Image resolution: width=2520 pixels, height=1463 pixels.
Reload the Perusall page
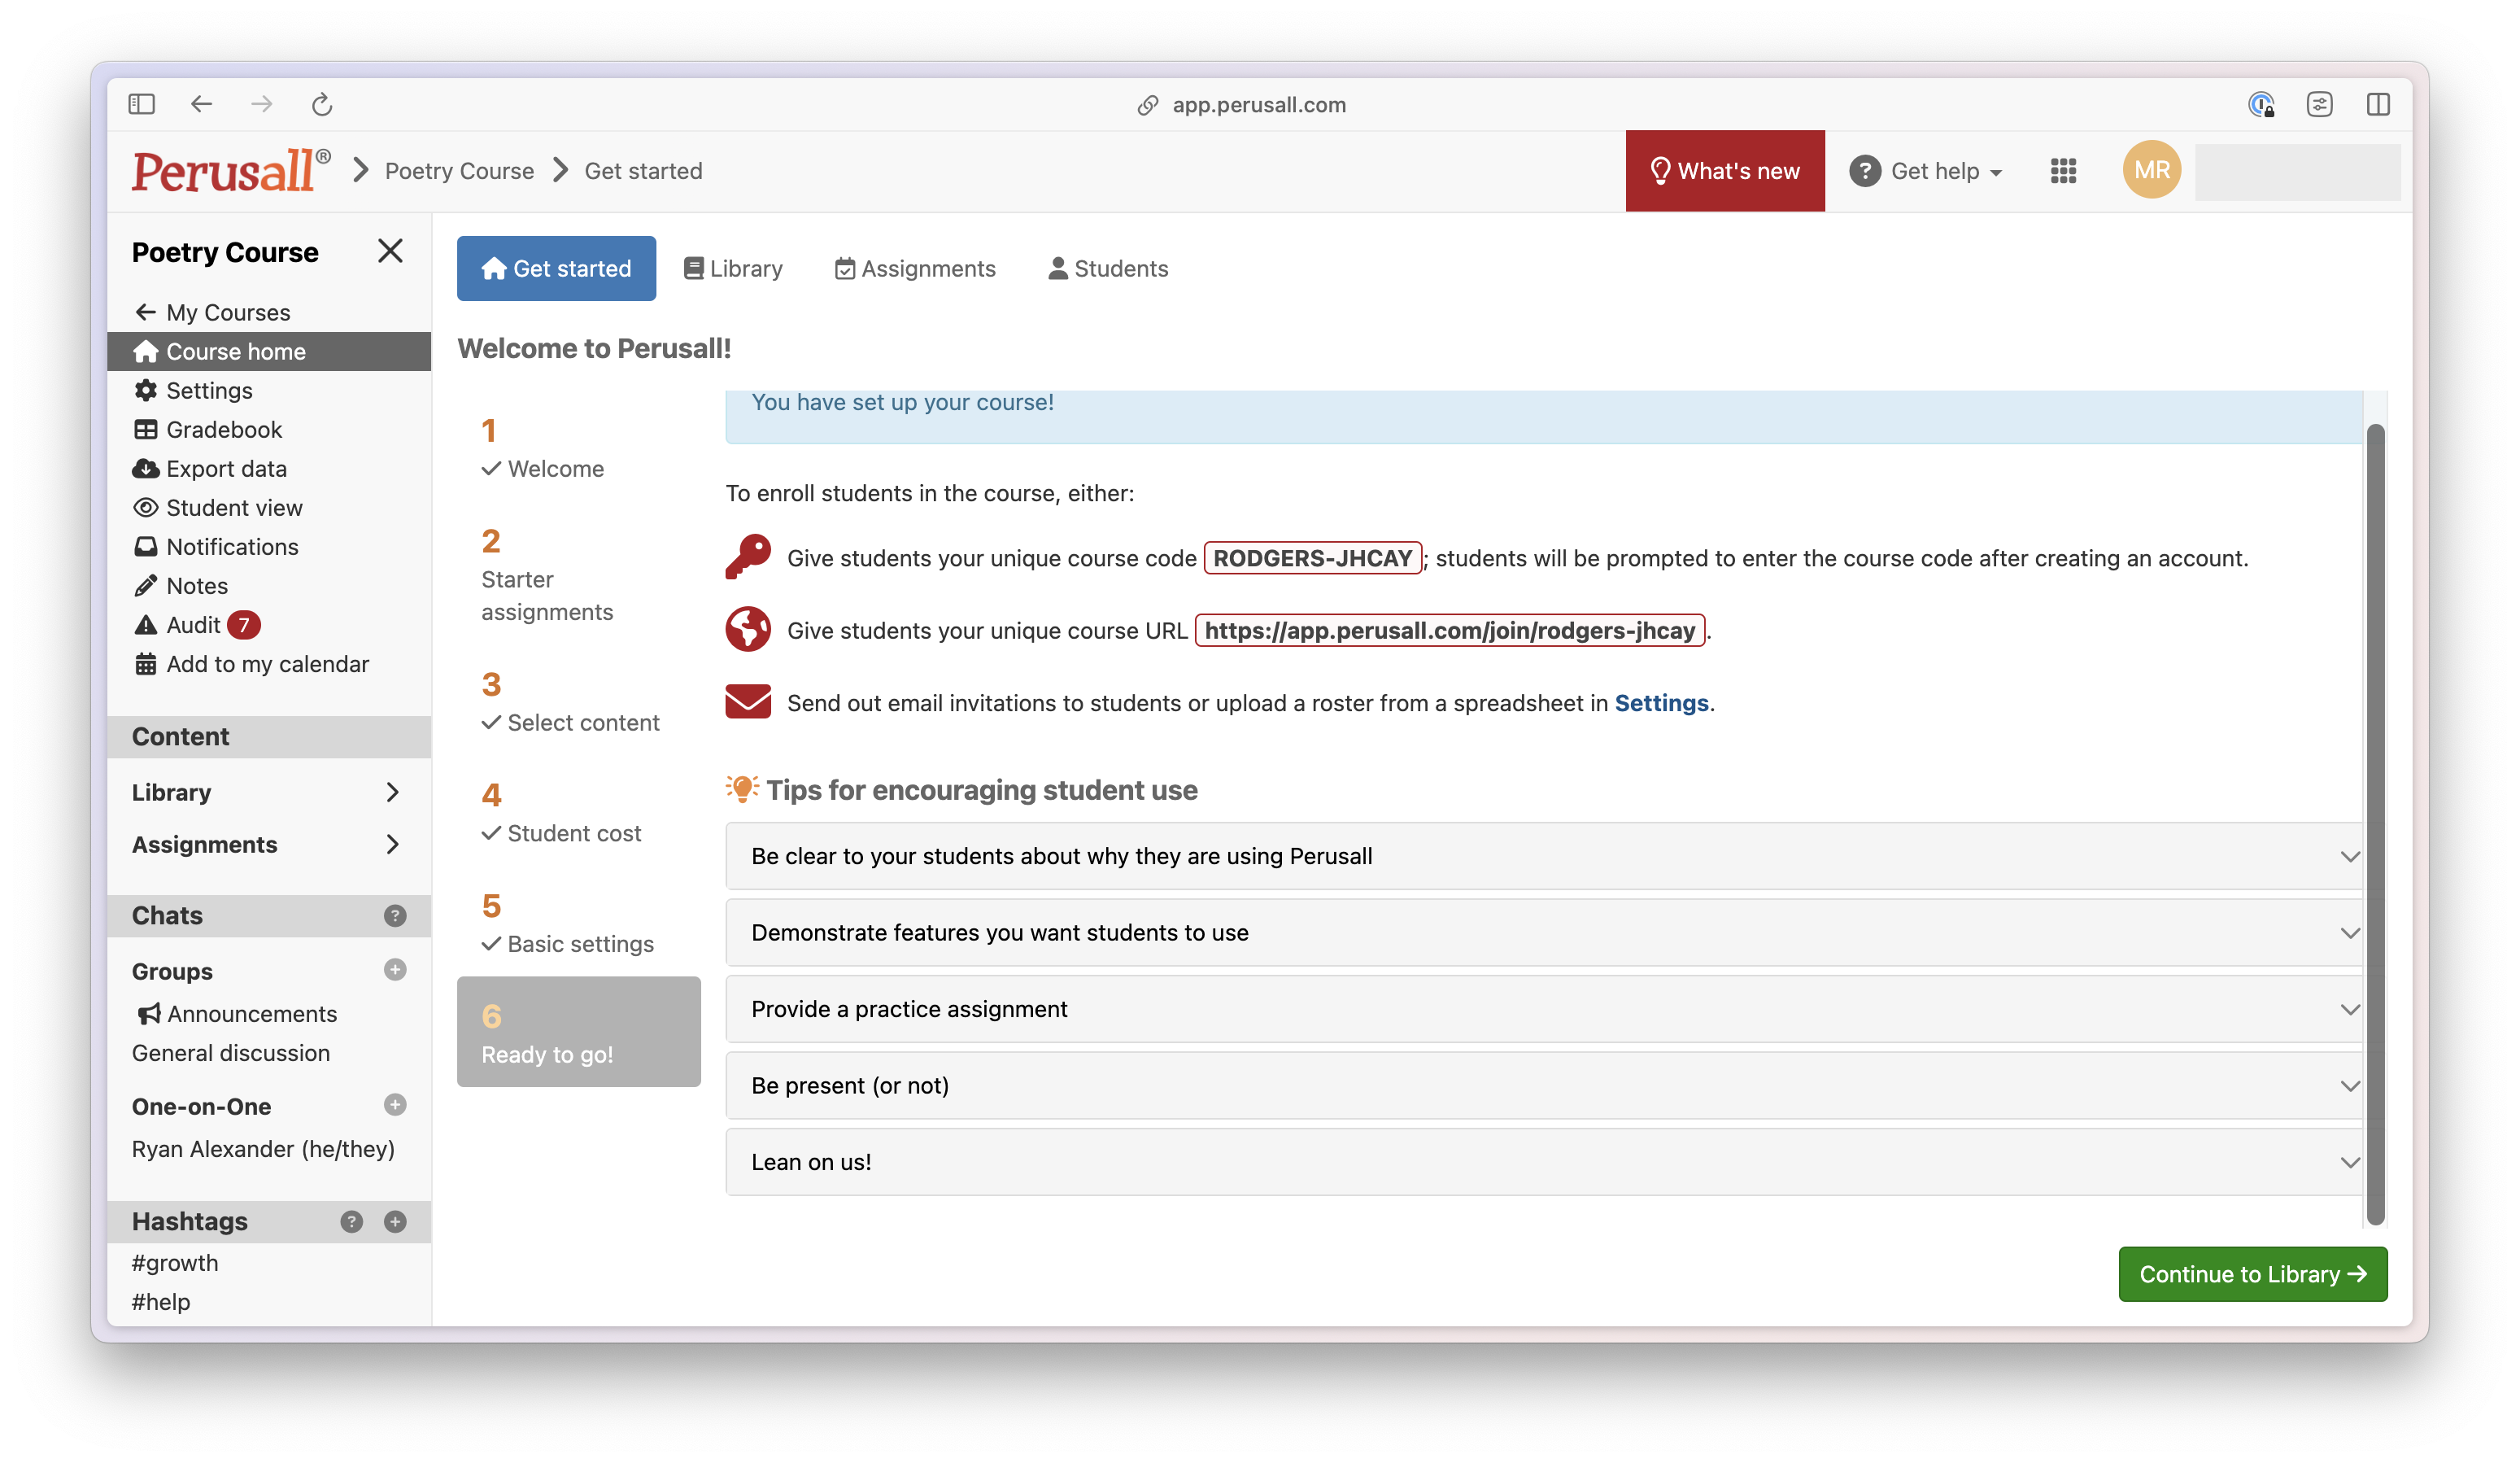(x=322, y=104)
